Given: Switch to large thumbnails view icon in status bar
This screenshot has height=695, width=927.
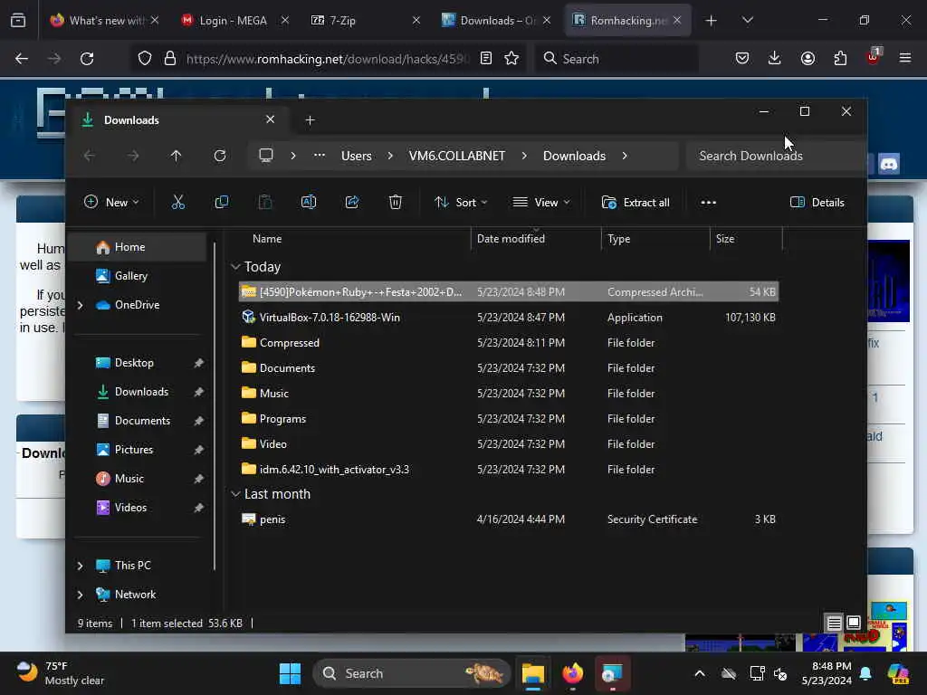Looking at the screenshot, I should click(853, 623).
